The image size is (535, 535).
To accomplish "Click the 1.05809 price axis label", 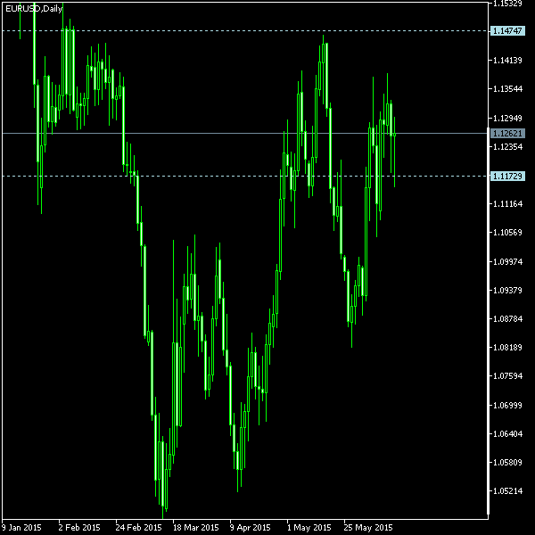I will click(507, 462).
